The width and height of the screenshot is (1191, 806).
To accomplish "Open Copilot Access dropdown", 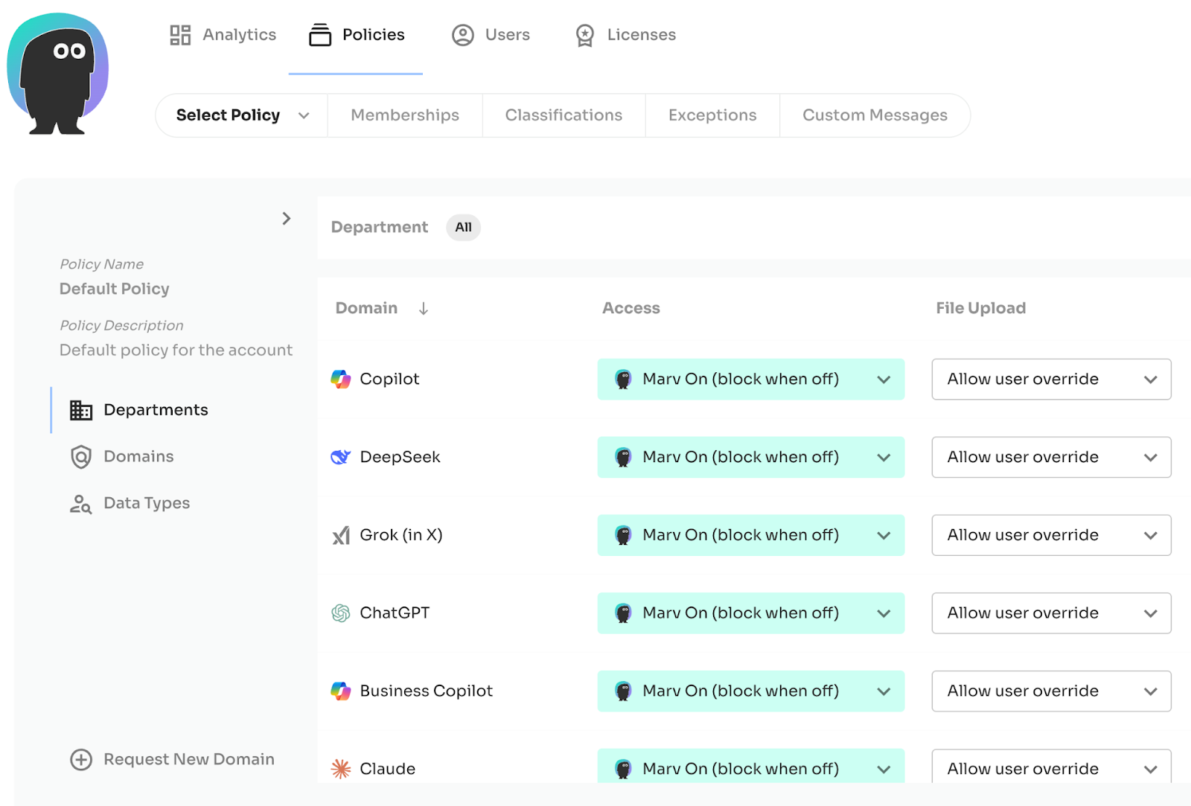I will (x=751, y=380).
